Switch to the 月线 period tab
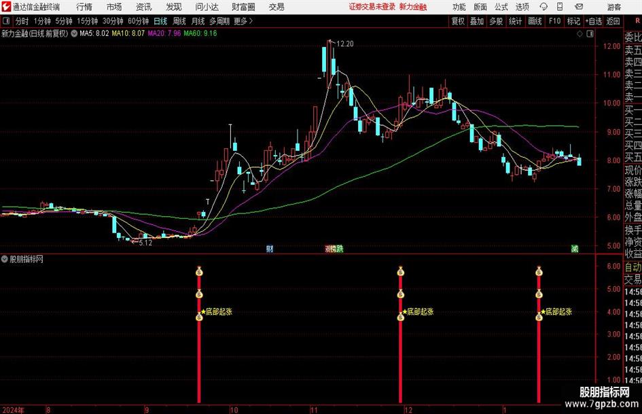This screenshot has width=642, height=414. [x=198, y=21]
